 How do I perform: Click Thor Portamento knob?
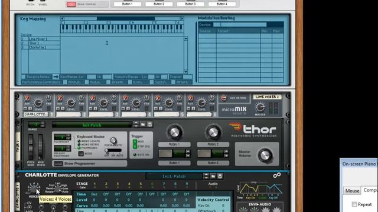tap(113, 140)
